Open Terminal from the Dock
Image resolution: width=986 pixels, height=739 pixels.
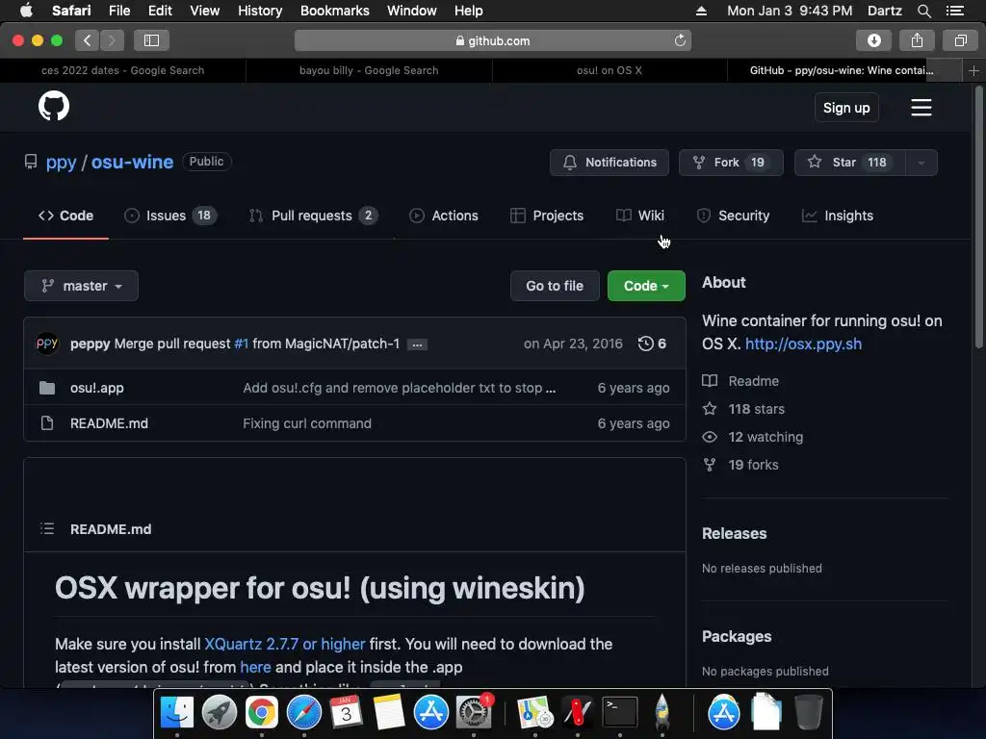[620, 712]
